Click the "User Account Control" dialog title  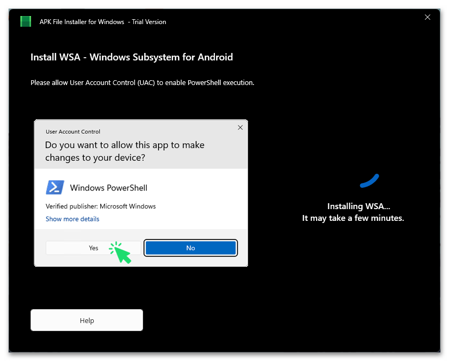(x=73, y=132)
